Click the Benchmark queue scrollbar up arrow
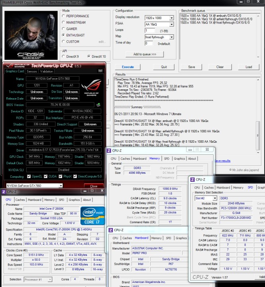The width and height of the screenshot is (265, 287). (x=258, y=16)
